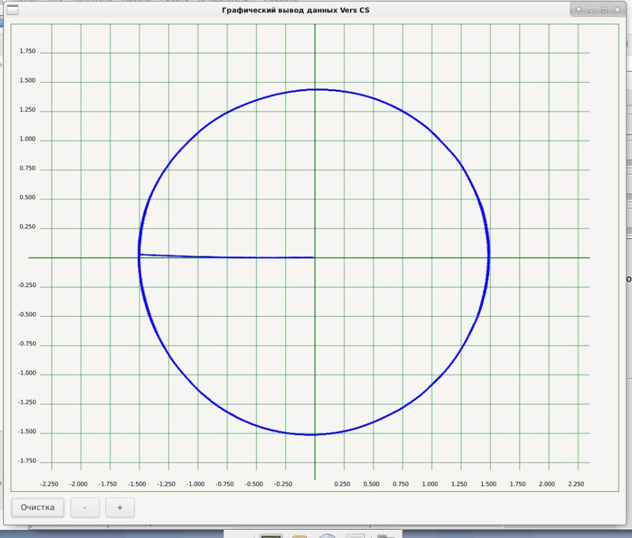The width and height of the screenshot is (632, 538).
Task: Click the origin where the axes cross
Action: click(314, 257)
